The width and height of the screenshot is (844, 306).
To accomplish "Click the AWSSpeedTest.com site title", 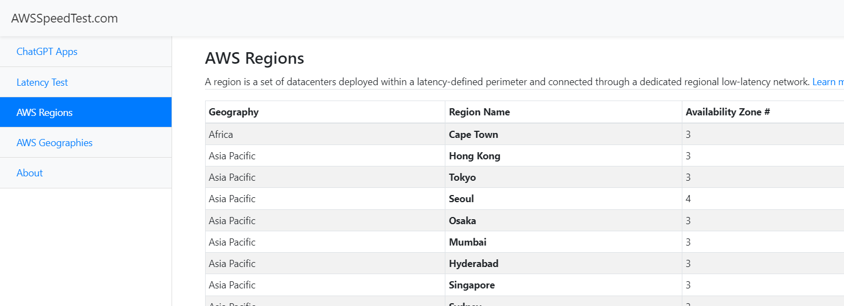I will pyautogui.click(x=64, y=19).
